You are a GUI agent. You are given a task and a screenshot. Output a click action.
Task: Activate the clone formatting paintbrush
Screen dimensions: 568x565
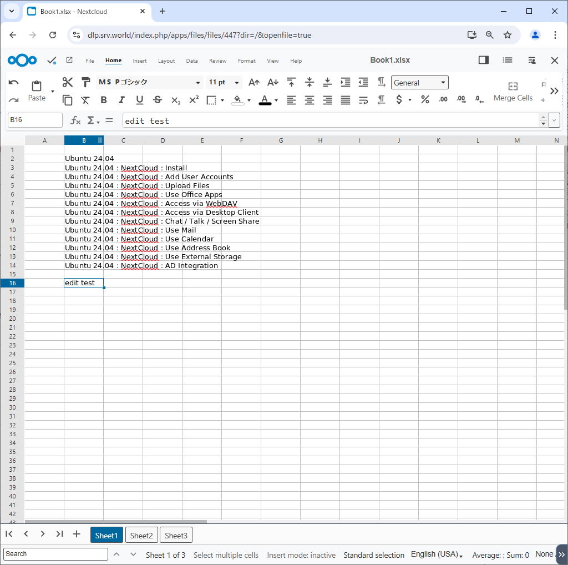coord(85,82)
